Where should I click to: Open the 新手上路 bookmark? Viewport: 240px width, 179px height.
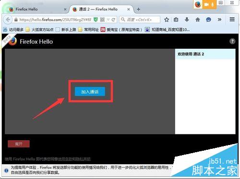point(66,30)
